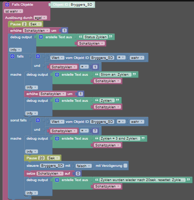
Task: Click the 'Strom an: Zyklen:' text field
Action: coord(115,75)
